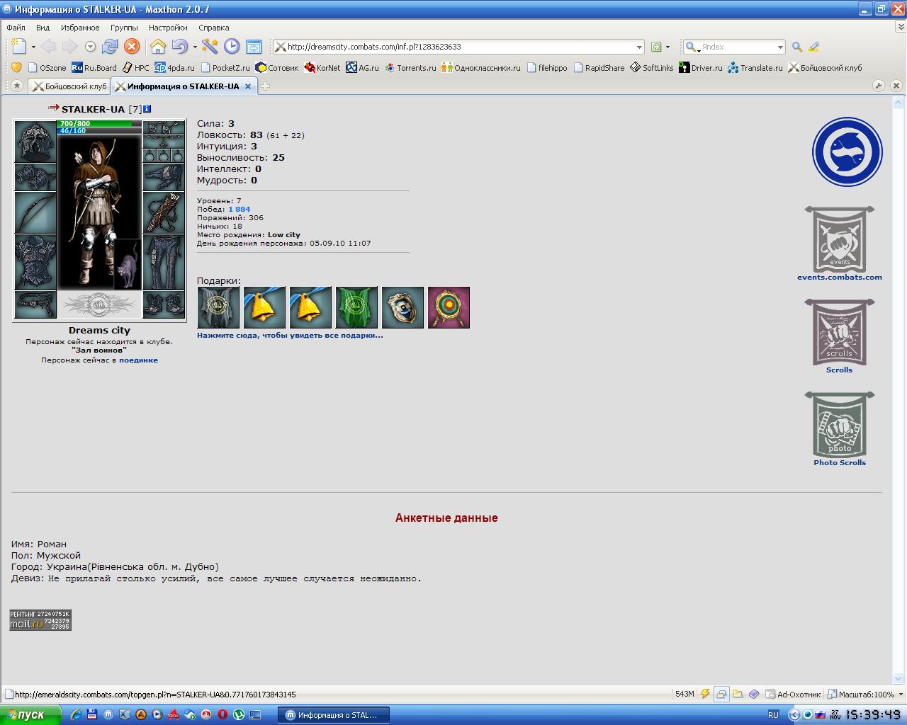The width and height of the screenshot is (907, 725).
Task: Click the highlighter marker icon
Action: point(813,47)
